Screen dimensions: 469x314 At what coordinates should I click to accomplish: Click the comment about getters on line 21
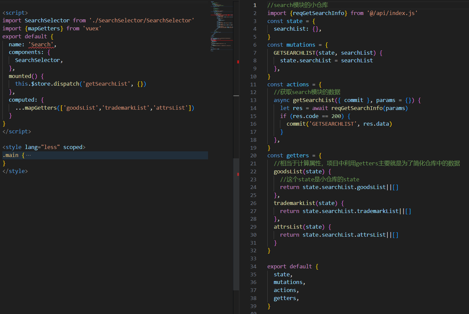coord(367,163)
